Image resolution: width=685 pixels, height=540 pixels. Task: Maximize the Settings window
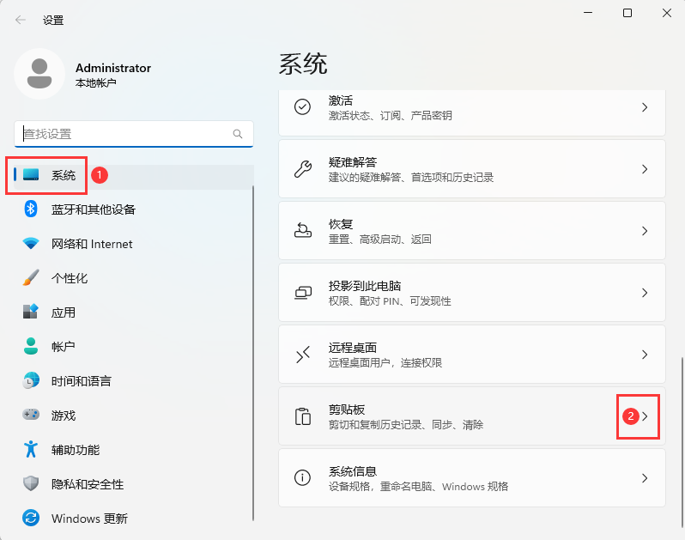pyautogui.click(x=627, y=13)
